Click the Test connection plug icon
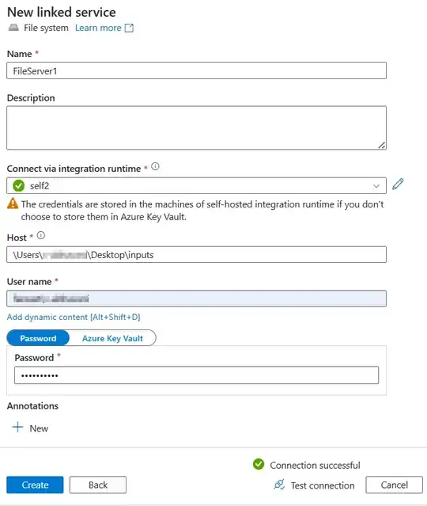 coord(279,485)
